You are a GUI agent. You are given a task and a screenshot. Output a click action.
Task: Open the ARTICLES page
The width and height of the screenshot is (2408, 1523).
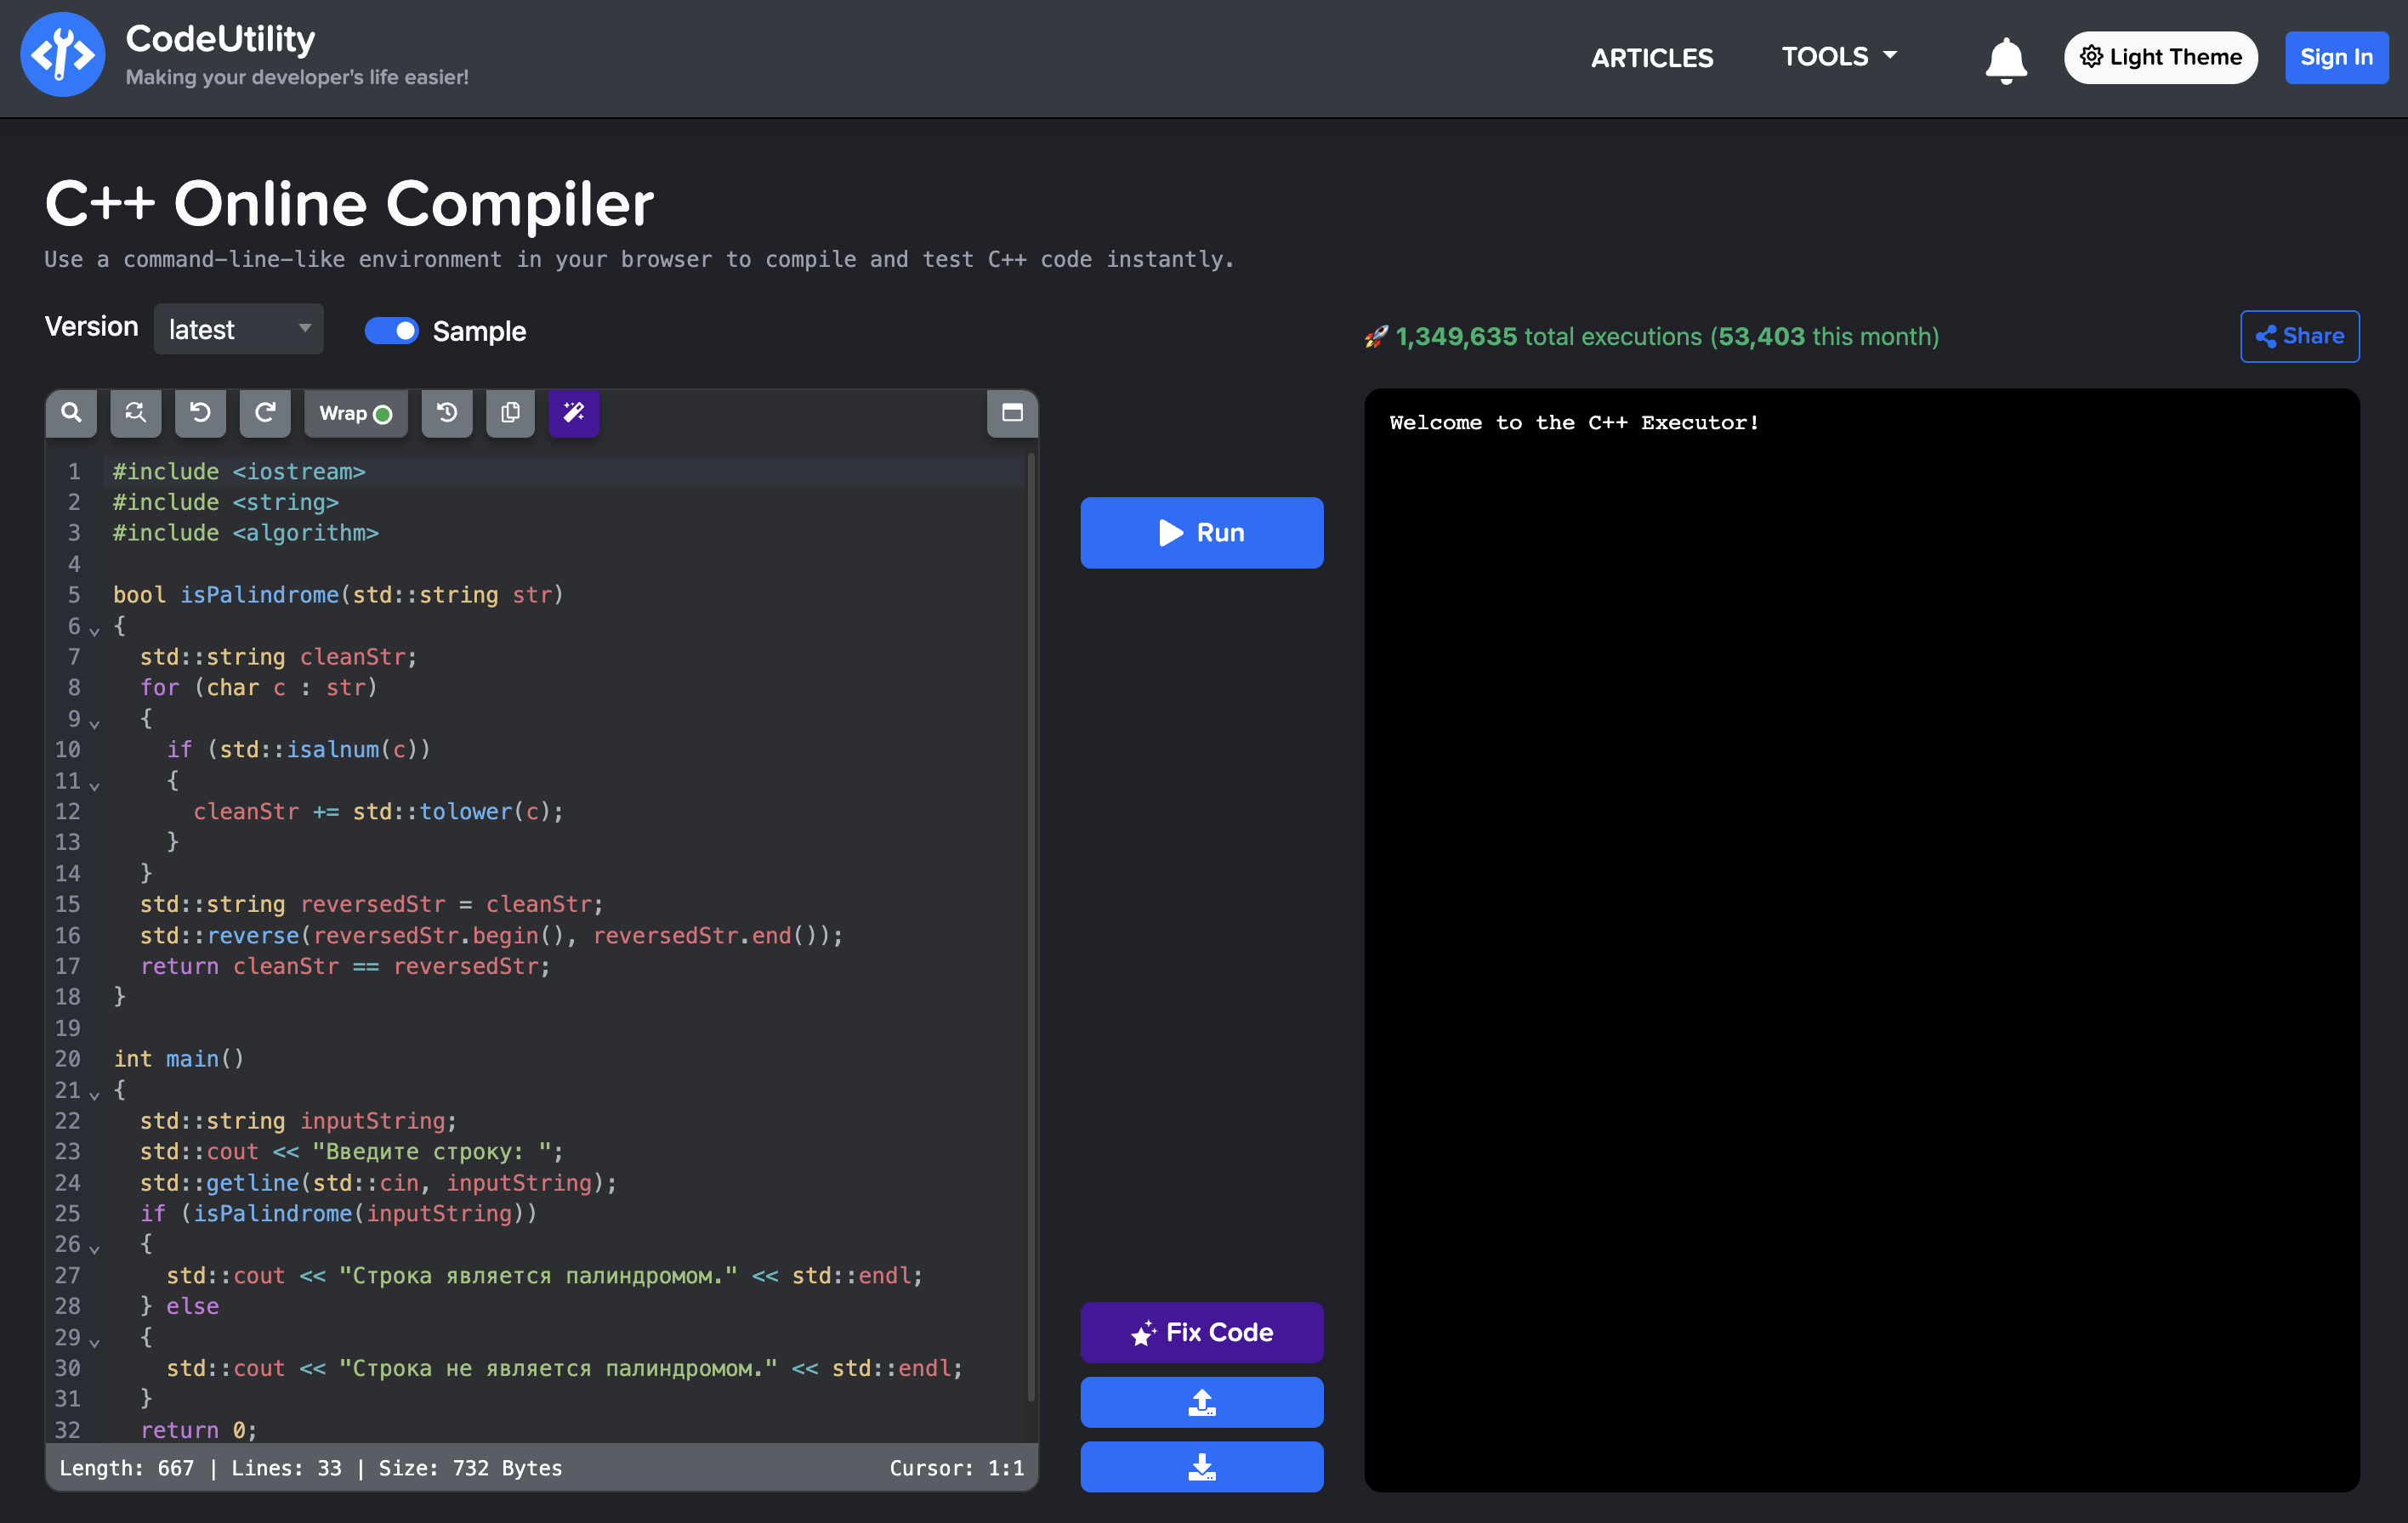coord(1652,57)
